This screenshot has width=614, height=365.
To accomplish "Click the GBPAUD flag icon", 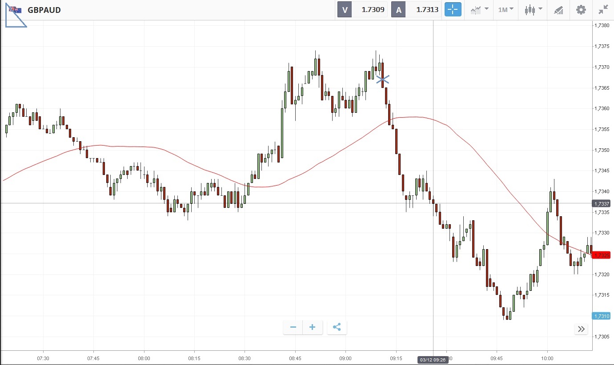I will 15,10.
